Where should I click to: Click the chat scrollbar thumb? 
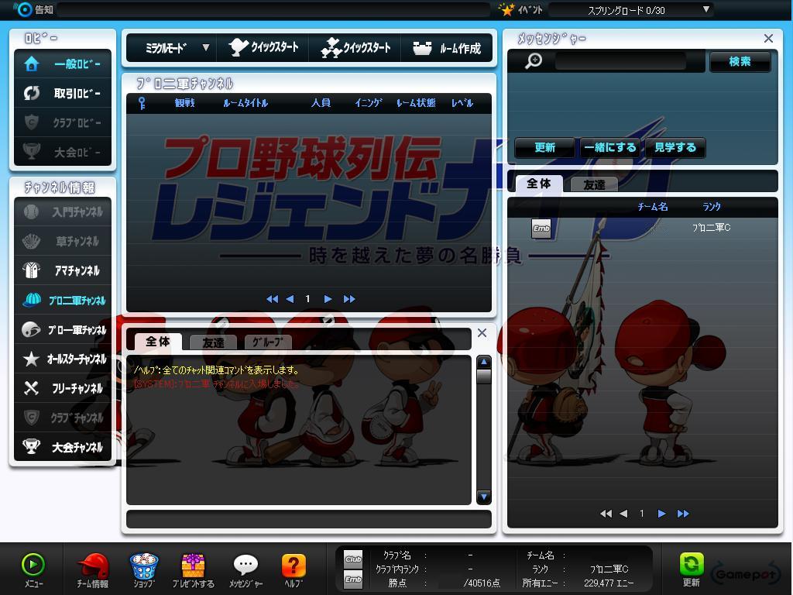pyautogui.click(x=484, y=376)
